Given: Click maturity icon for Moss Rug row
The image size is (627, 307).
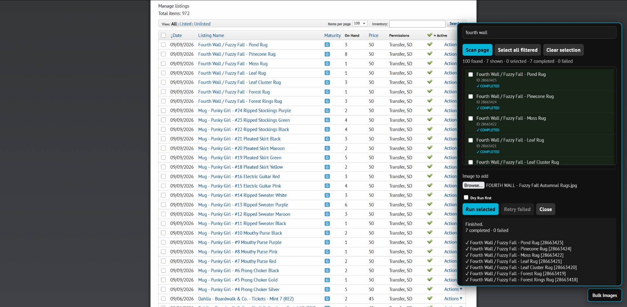Looking at the screenshot, I should pos(327,64).
